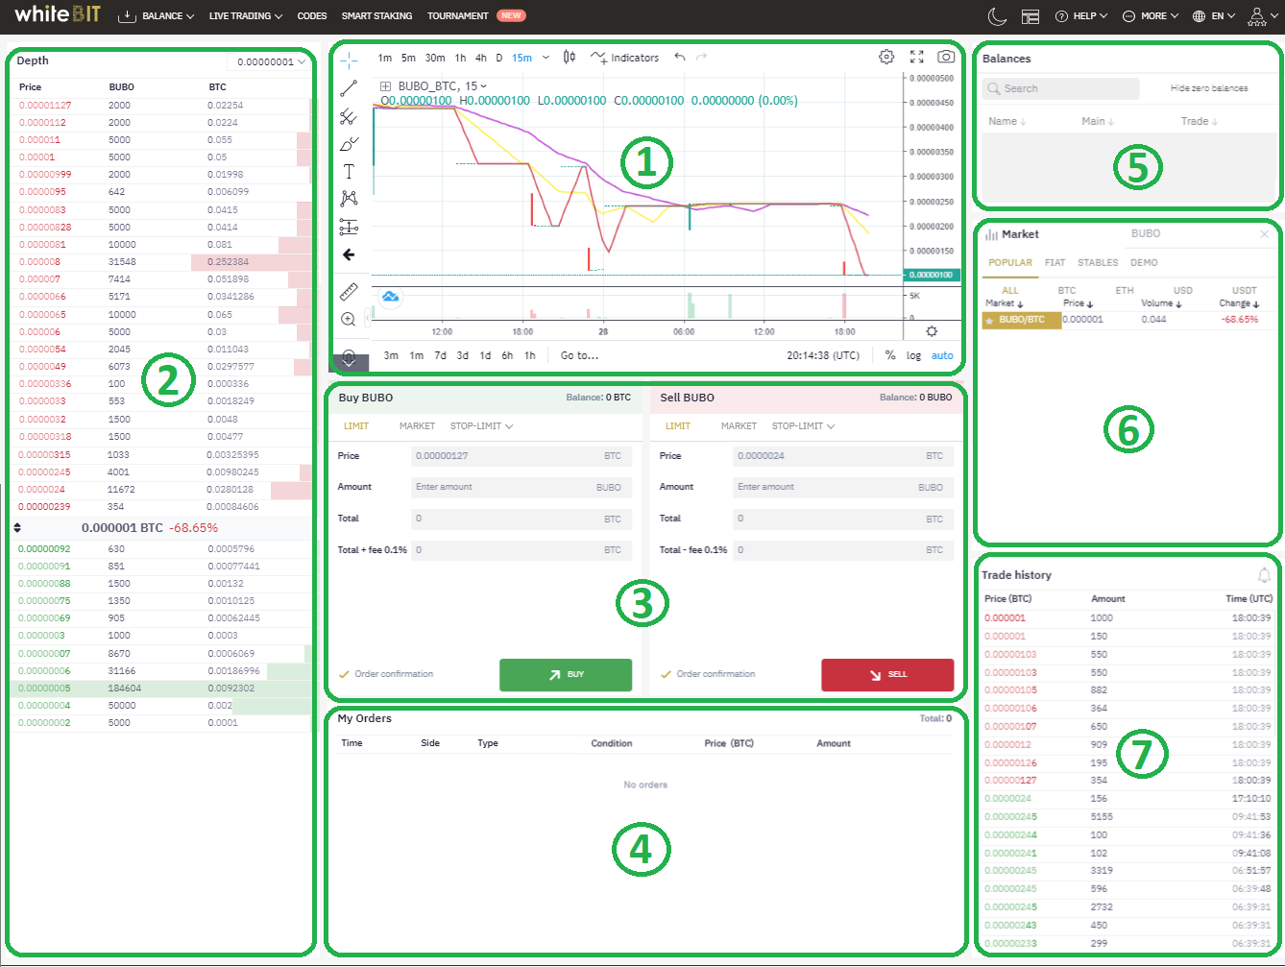Select the pitchfork drawing tool
The image size is (1285, 967).
coord(349,116)
